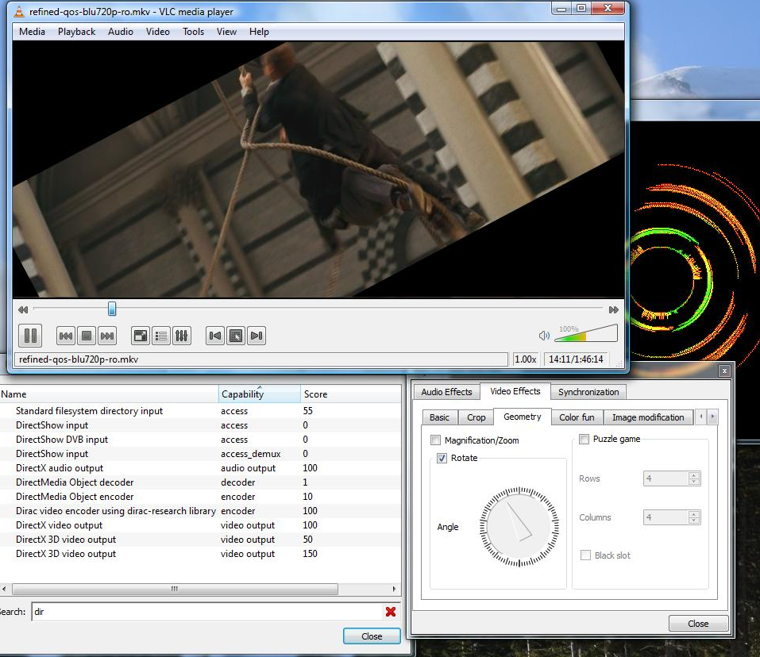Select Standard filesystem directory input row
The width and height of the screenshot is (760, 657).
click(200, 410)
